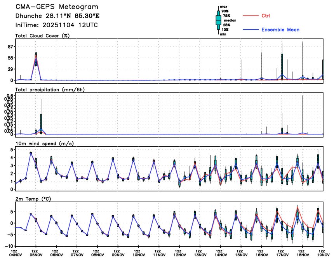
Task: Select the Ensemble Mean legend label
Action: (280, 30)
